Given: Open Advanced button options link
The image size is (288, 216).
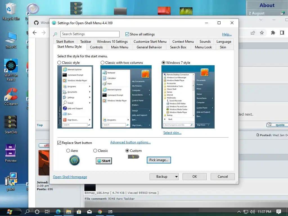Looking at the screenshot, I should pyautogui.click(x=130, y=142).
